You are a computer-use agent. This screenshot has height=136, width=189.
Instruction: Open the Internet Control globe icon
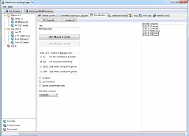[x=154, y=15]
